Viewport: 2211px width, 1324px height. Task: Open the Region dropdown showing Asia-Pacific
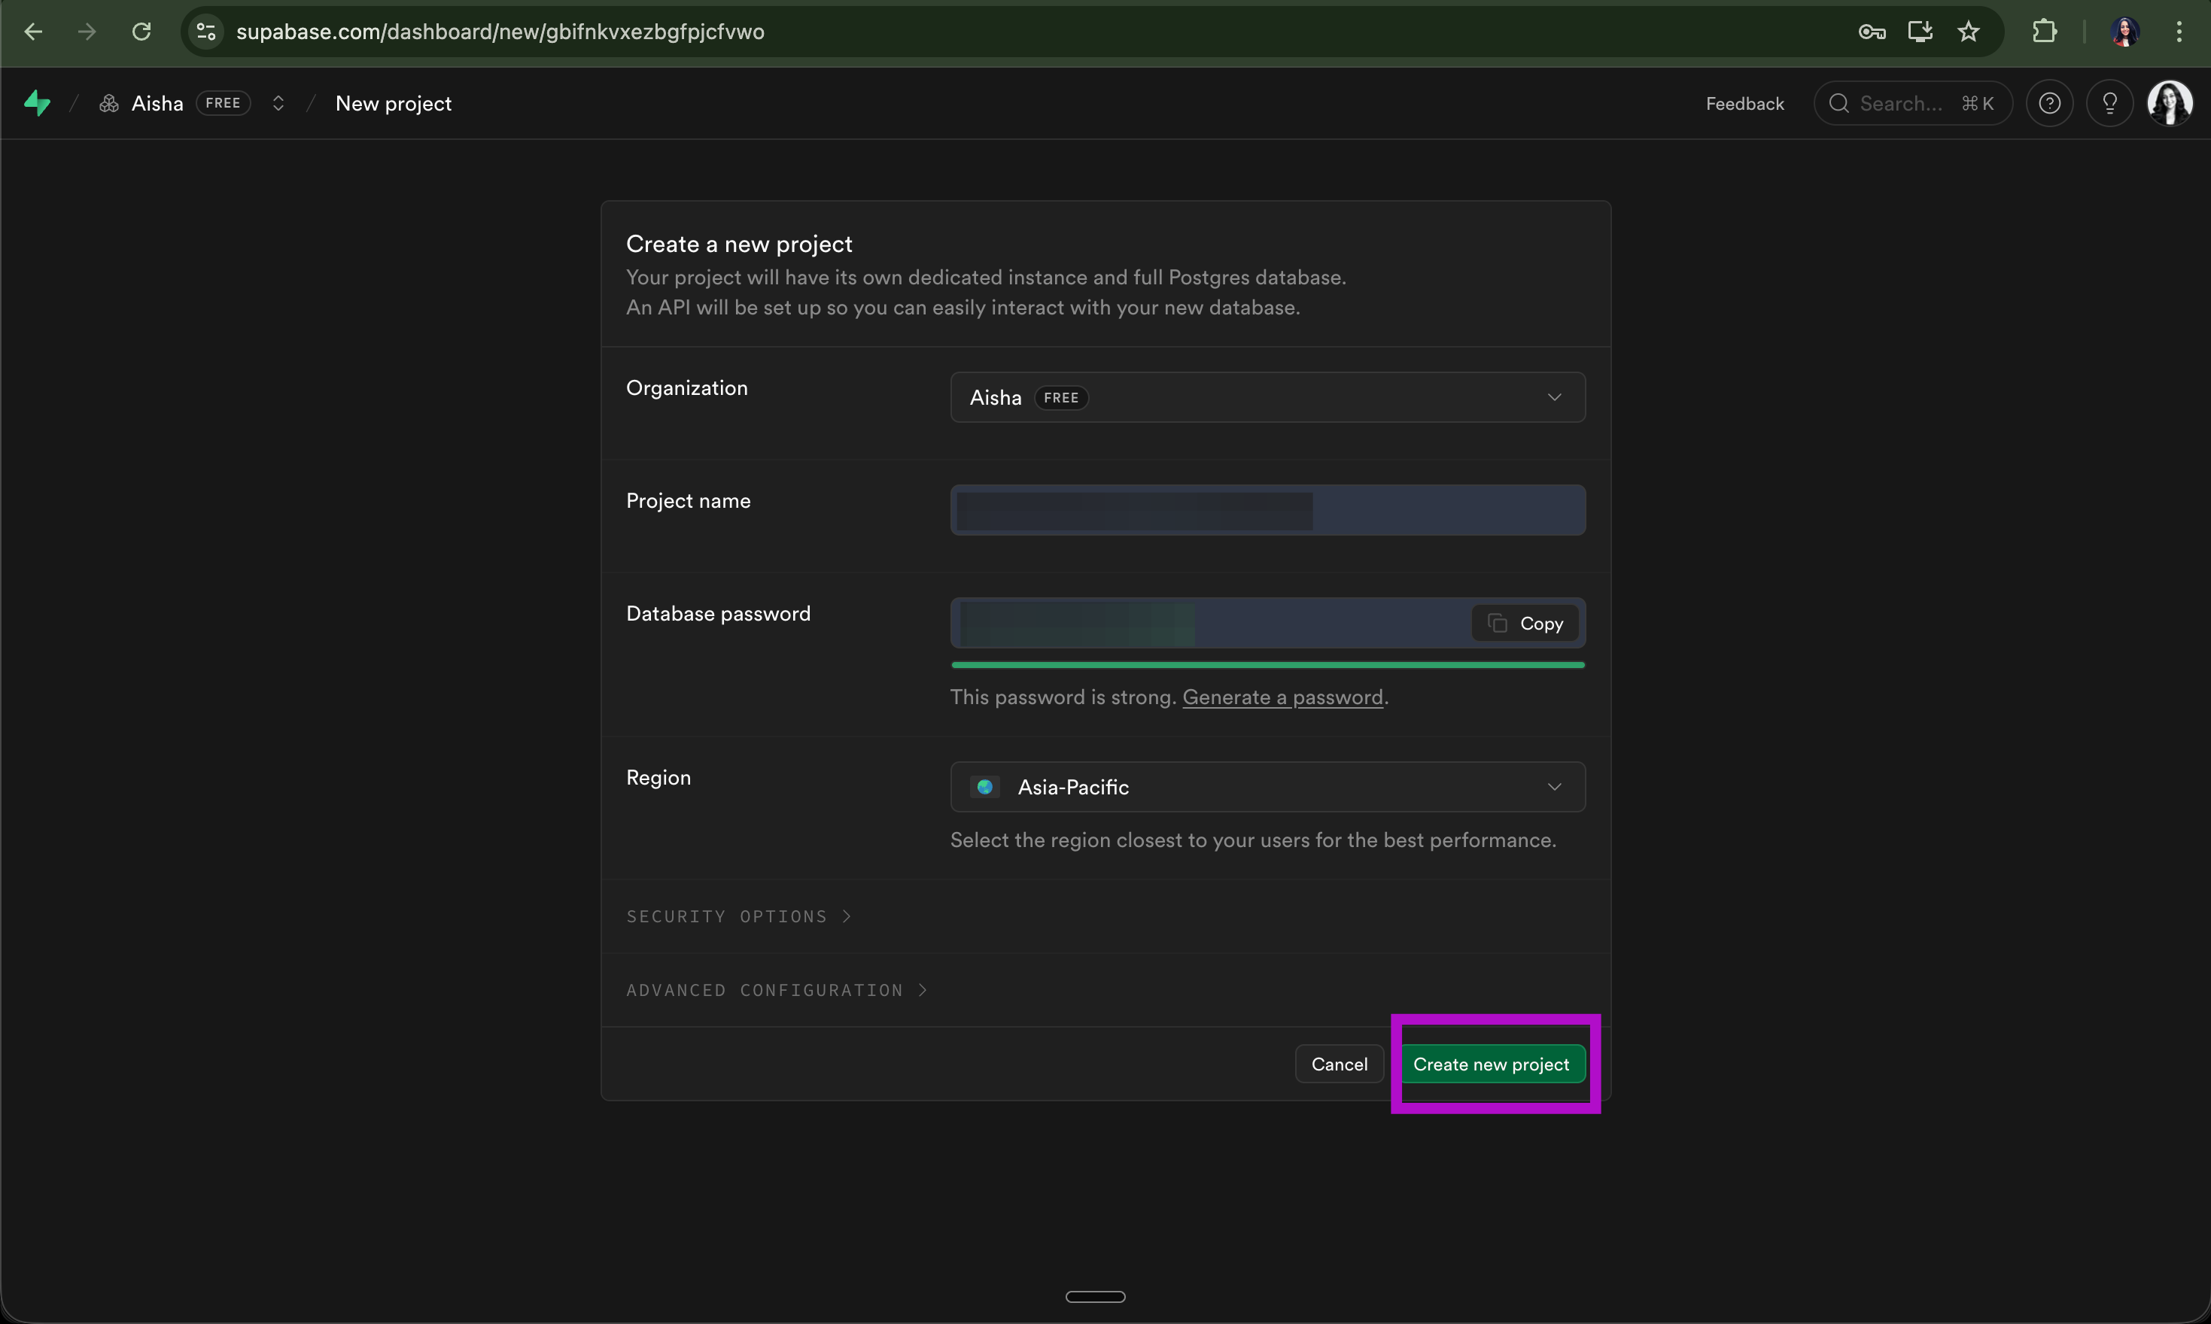click(1267, 787)
